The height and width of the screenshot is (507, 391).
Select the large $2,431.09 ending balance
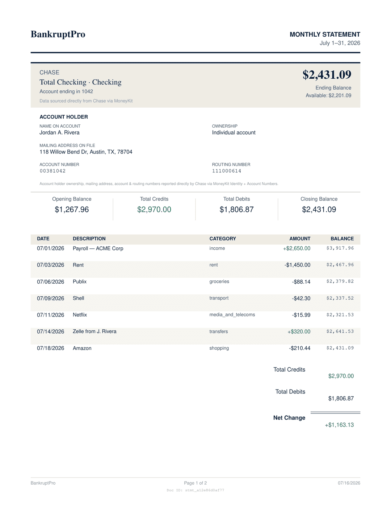pos(327,75)
